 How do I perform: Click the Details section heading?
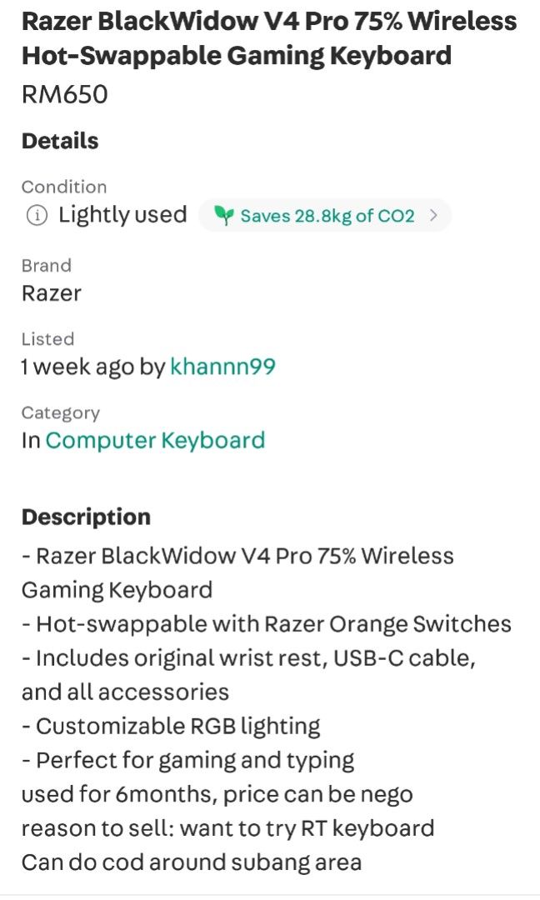[x=60, y=141]
